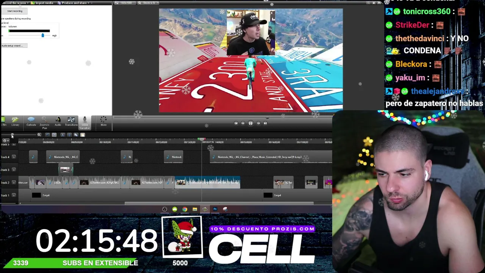Toggle the lock on Track 2
The height and width of the screenshot is (273, 485).
[14, 183]
